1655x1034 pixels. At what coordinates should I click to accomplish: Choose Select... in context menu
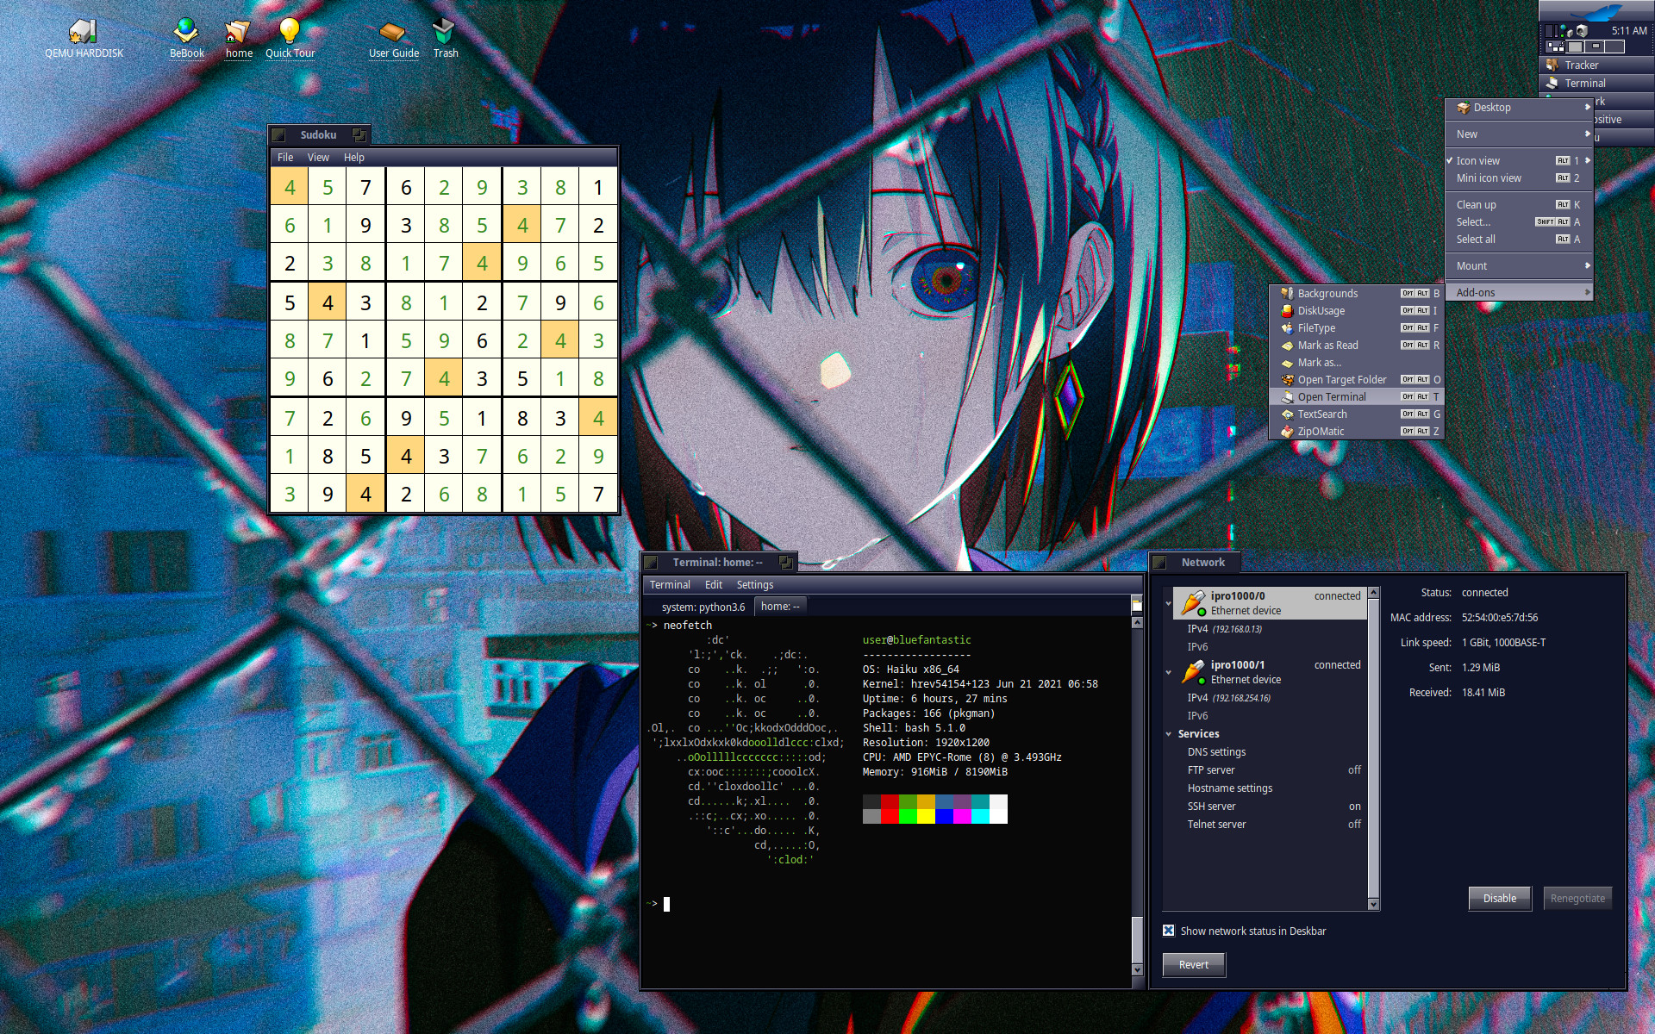[x=1519, y=222]
